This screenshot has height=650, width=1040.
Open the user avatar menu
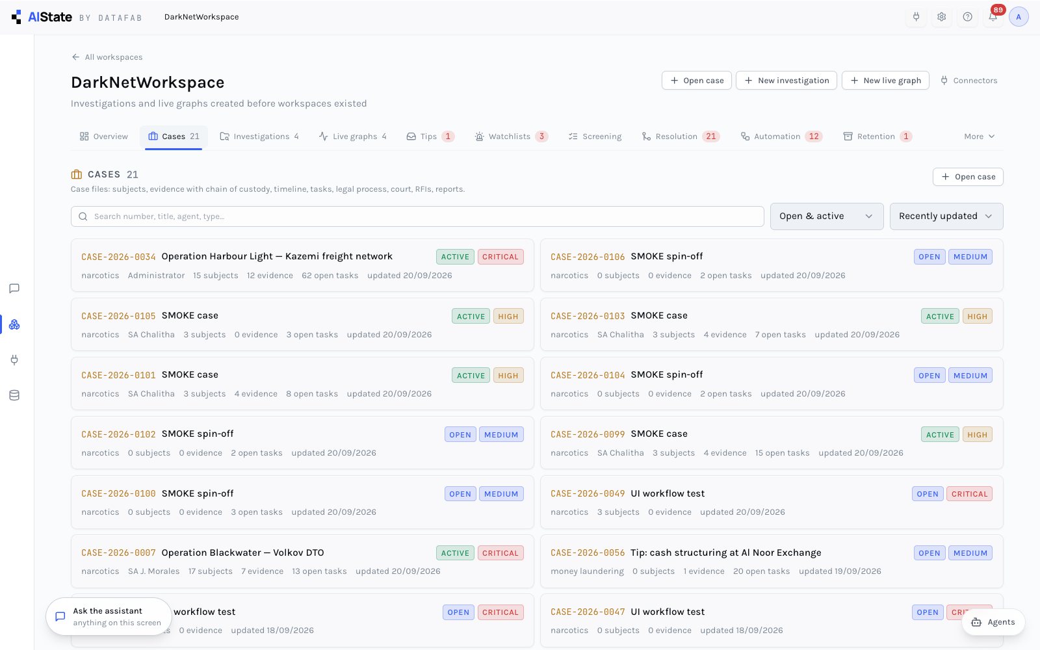(1019, 17)
